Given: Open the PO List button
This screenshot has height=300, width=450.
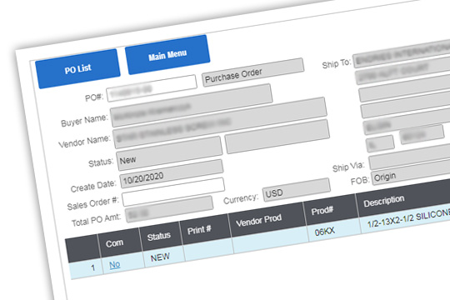Looking at the screenshot, I should click(77, 68).
